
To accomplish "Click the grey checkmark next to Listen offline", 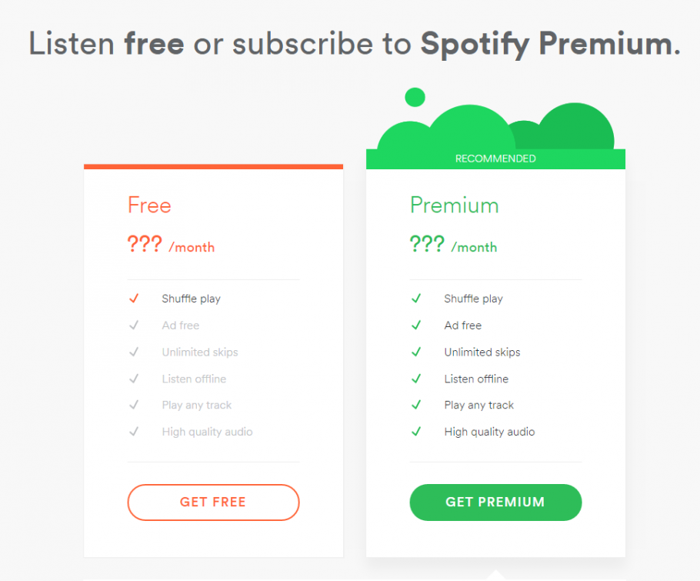I will point(134,379).
